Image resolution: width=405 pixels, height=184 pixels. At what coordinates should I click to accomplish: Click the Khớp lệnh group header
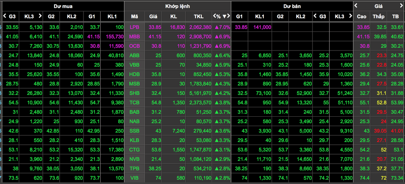pos(178,6)
